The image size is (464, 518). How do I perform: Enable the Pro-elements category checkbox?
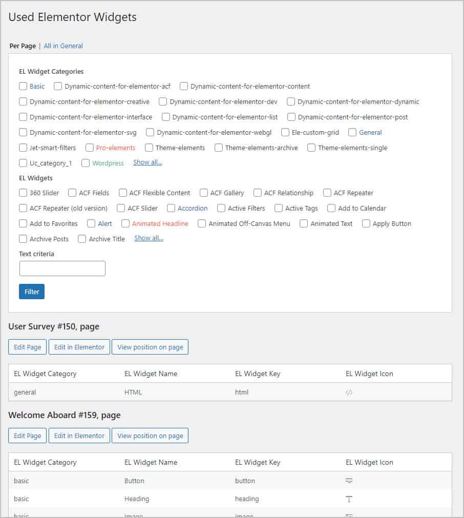[x=90, y=148]
